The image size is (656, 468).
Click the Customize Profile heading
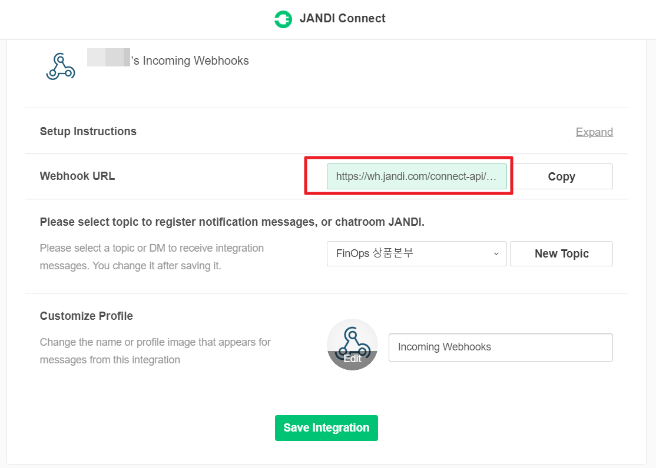click(x=86, y=316)
